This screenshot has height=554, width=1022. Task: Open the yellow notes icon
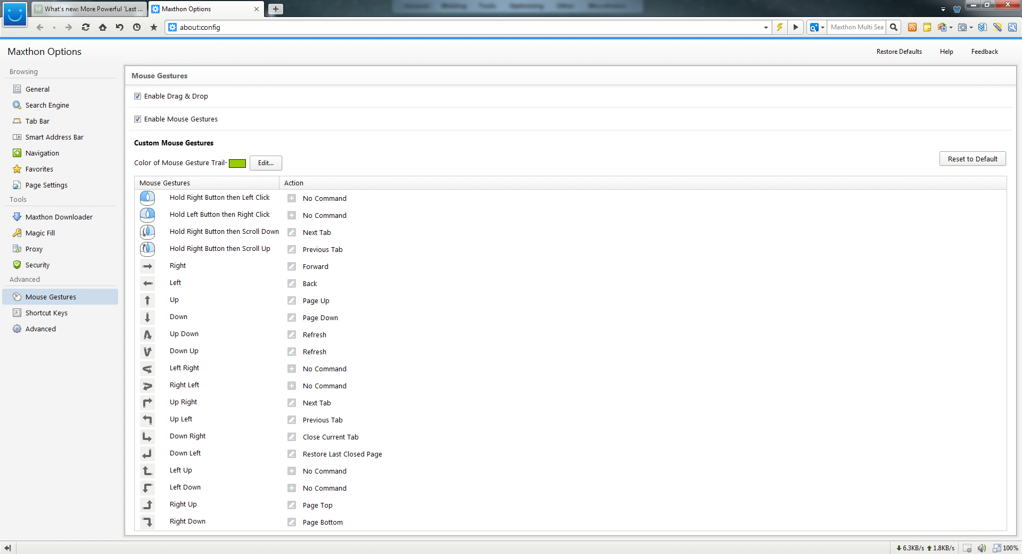[927, 27]
